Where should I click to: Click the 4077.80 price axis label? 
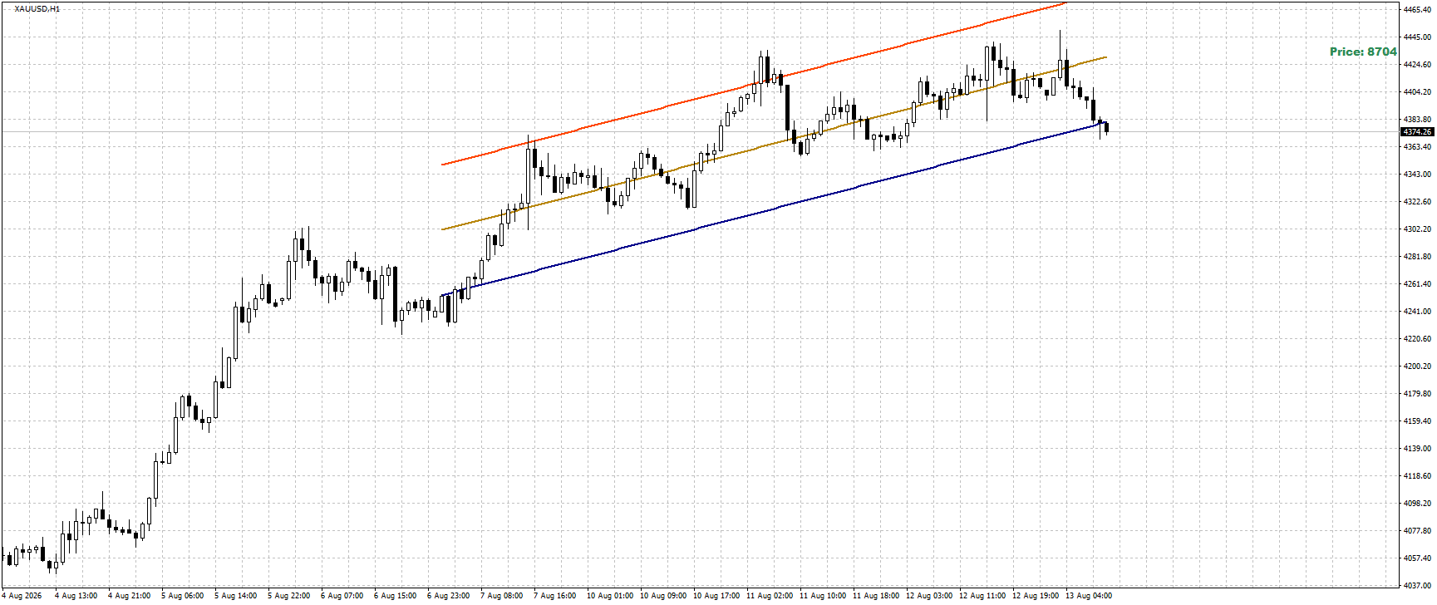tap(1417, 531)
